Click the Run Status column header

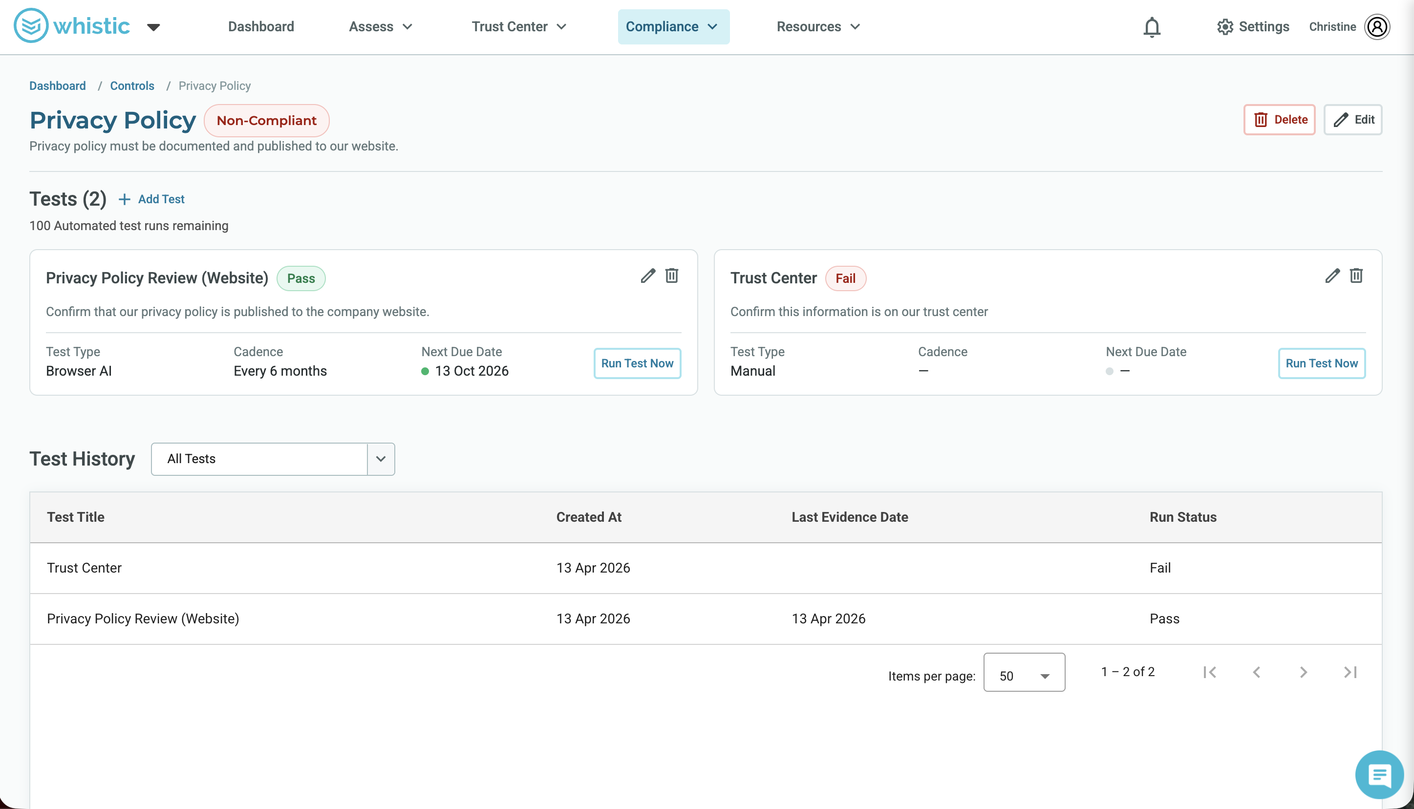click(1183, 517)
